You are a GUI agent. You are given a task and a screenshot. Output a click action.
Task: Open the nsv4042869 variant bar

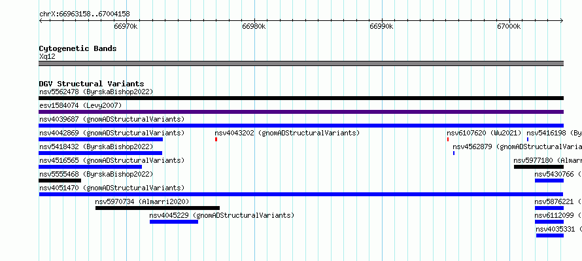(101, 139)
